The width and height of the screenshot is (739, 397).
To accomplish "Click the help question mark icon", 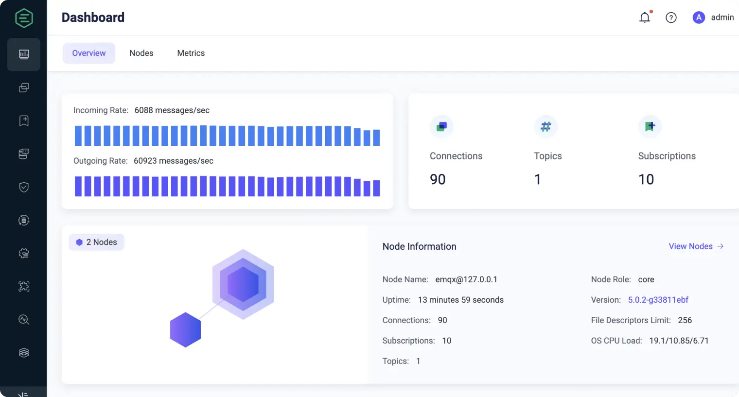I will click(671, 17).
